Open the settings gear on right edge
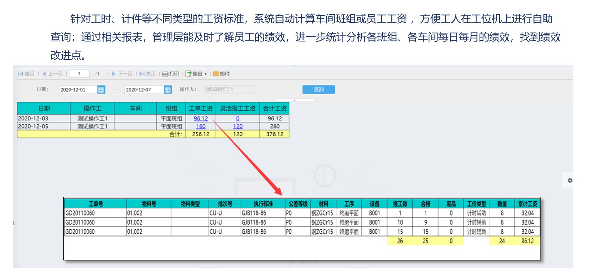Image resolution: width=612 pixels, height=276 pixels. (570, 180)
